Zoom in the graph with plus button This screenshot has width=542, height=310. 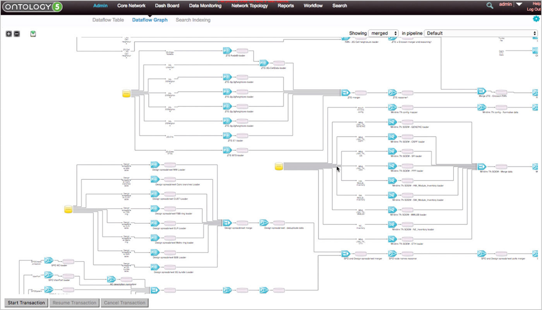(9, 34)
